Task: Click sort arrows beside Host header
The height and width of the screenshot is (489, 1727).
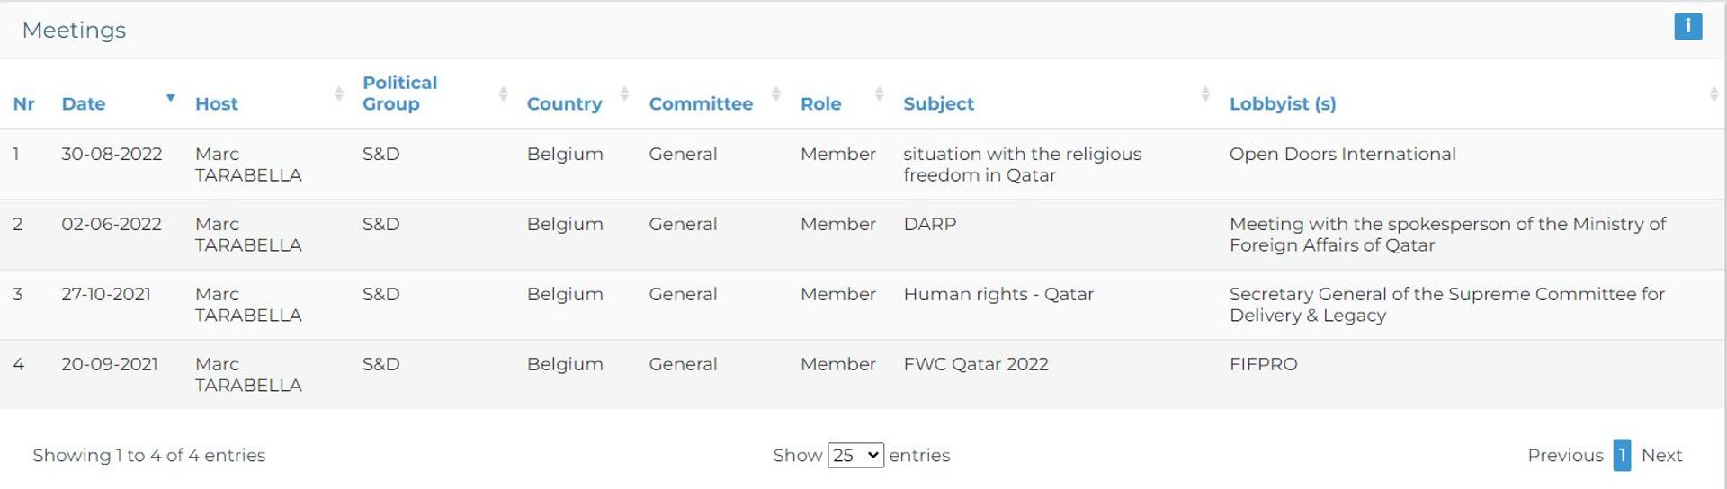Action: [339, 93]
